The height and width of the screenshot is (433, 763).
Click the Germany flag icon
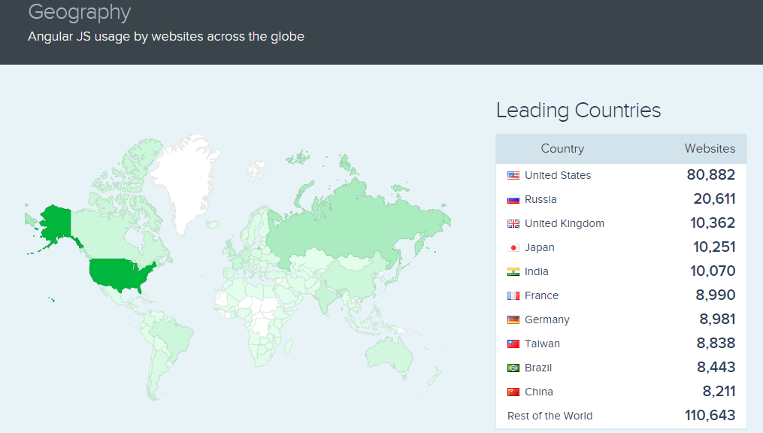(x=513, y=319)
